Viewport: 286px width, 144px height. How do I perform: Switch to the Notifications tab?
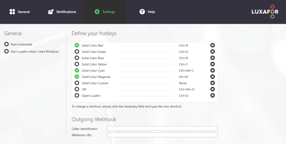coord(62,12)
